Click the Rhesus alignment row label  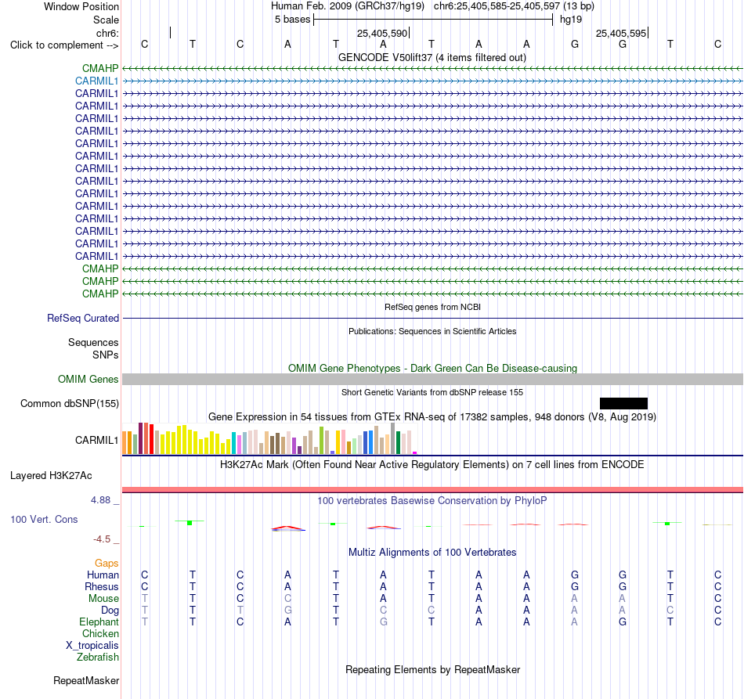(102, 586)
